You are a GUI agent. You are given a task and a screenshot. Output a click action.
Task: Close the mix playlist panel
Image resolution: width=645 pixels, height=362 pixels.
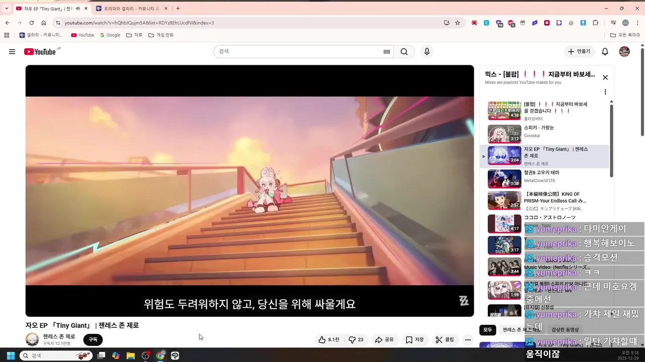point(605,77)
